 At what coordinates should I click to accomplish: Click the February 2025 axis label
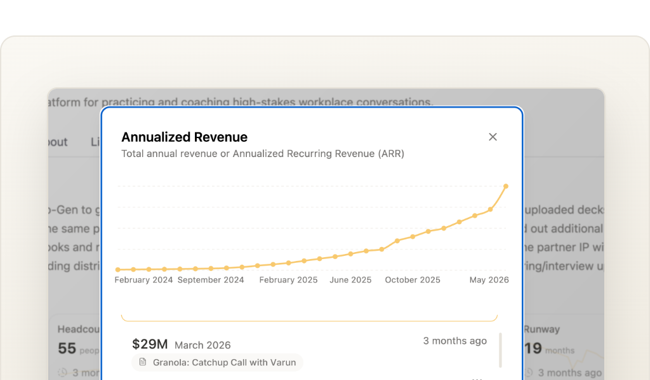pos(289,280)
